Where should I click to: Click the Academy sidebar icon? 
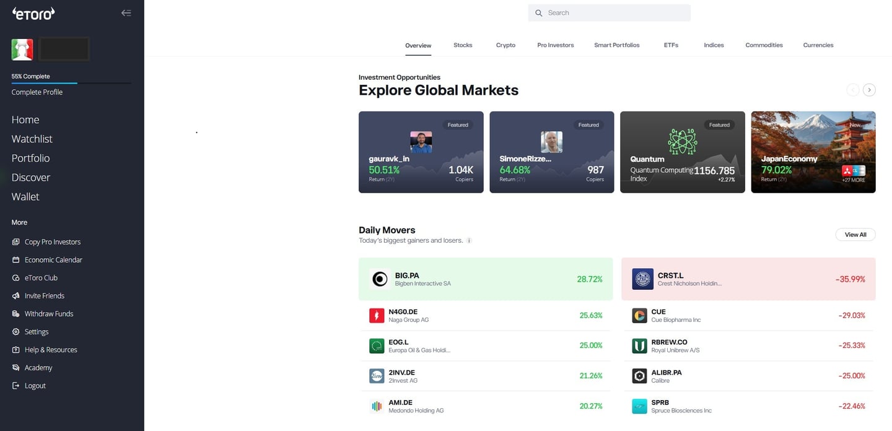[16, 368]
